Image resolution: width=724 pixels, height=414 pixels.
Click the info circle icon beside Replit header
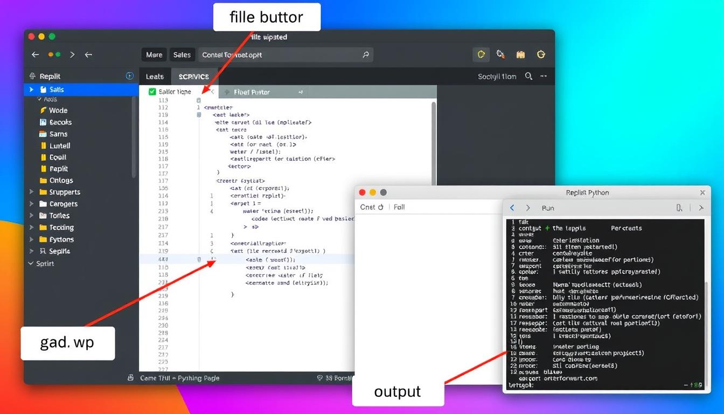click(x=129, y=75)
